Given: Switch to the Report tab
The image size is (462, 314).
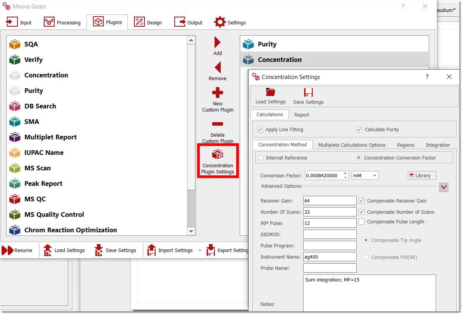Looking at the screenshot, I should [301, 115].
